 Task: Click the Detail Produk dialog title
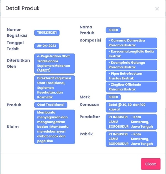point(23,8)
